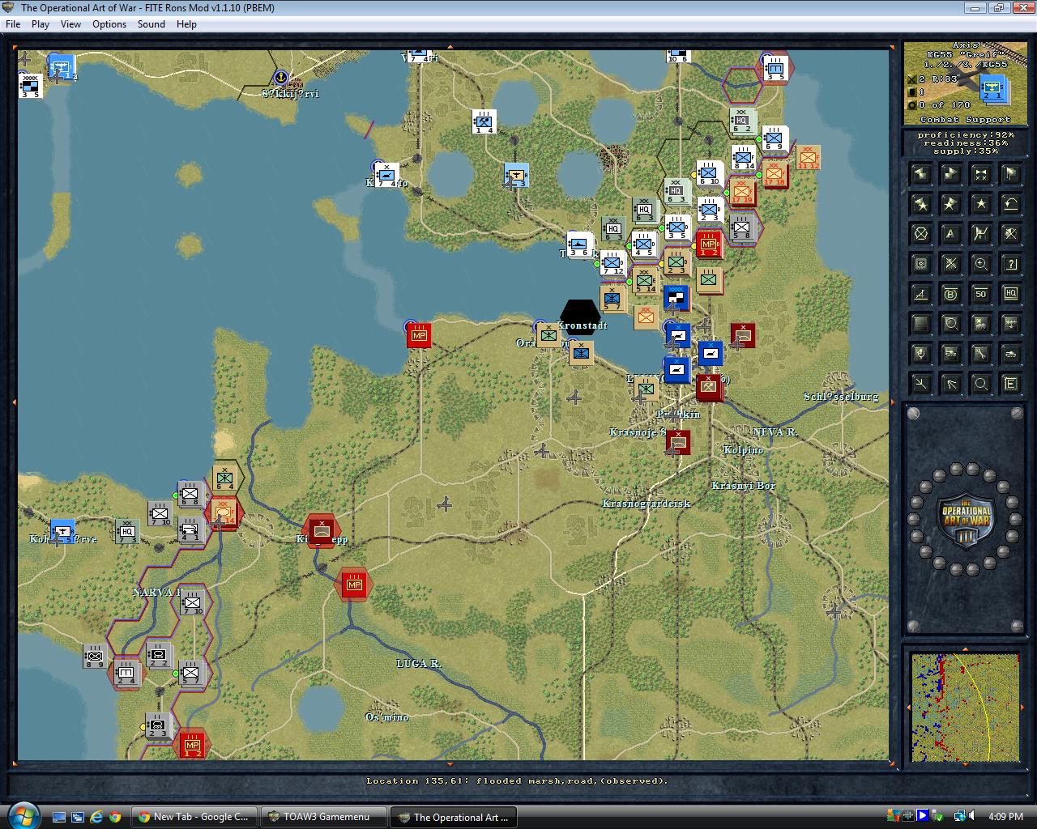Click the boxed unit symbol icon below the octagon

(x=921, y=264)
